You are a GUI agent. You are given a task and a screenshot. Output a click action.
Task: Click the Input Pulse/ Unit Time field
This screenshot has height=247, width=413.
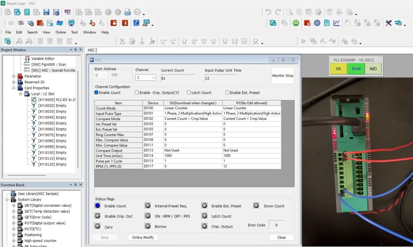(x=221, y=78)
